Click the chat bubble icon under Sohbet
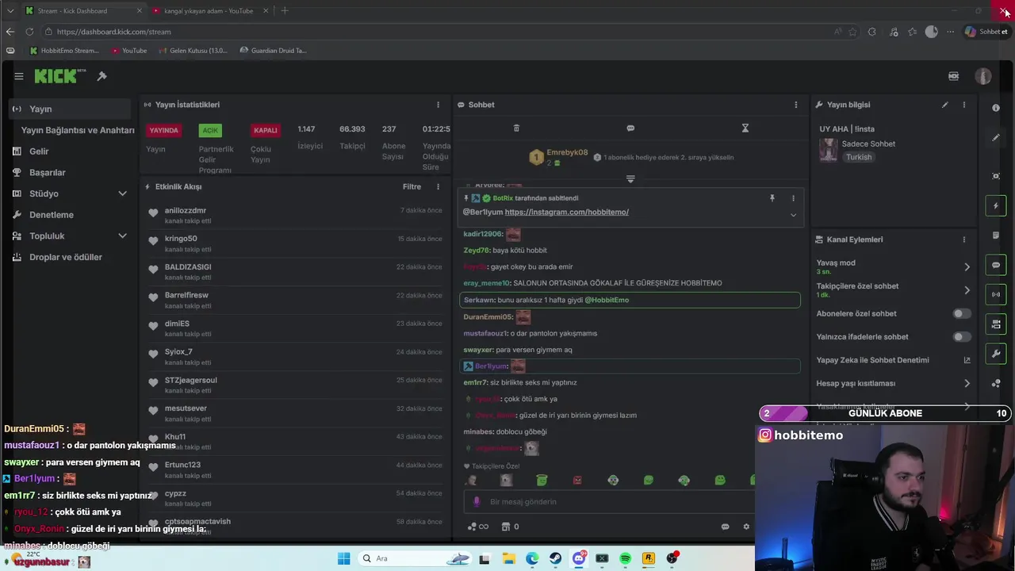The image size is (1015, 571). coord(630,128)
